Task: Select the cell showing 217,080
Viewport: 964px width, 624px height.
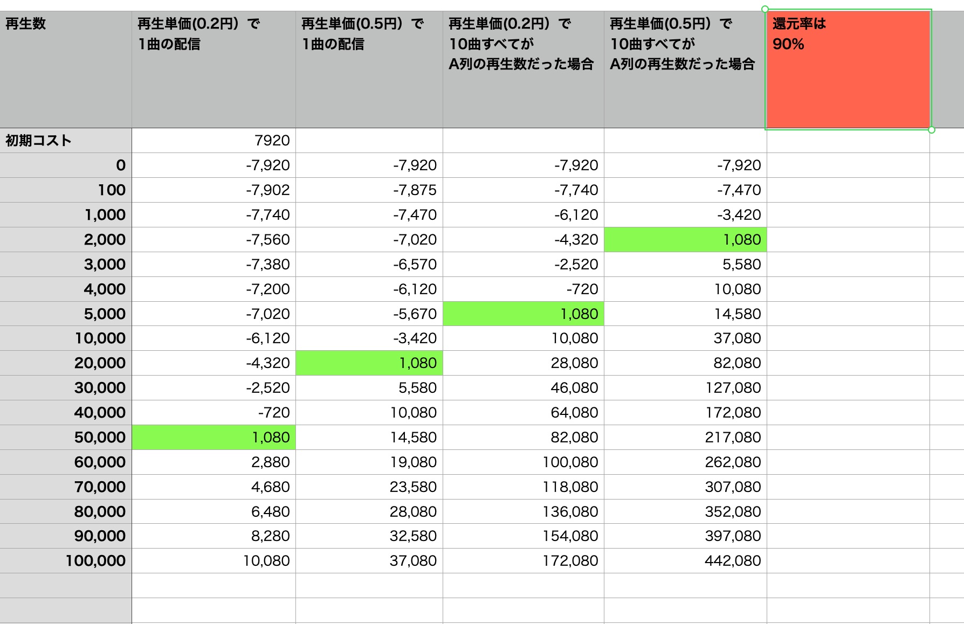Action: [x=685, y=438]
